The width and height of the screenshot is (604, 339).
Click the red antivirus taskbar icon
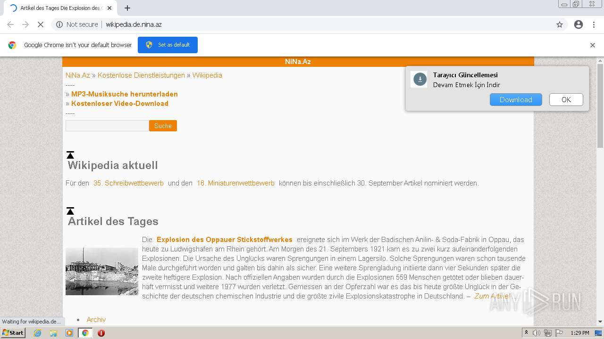101,333
